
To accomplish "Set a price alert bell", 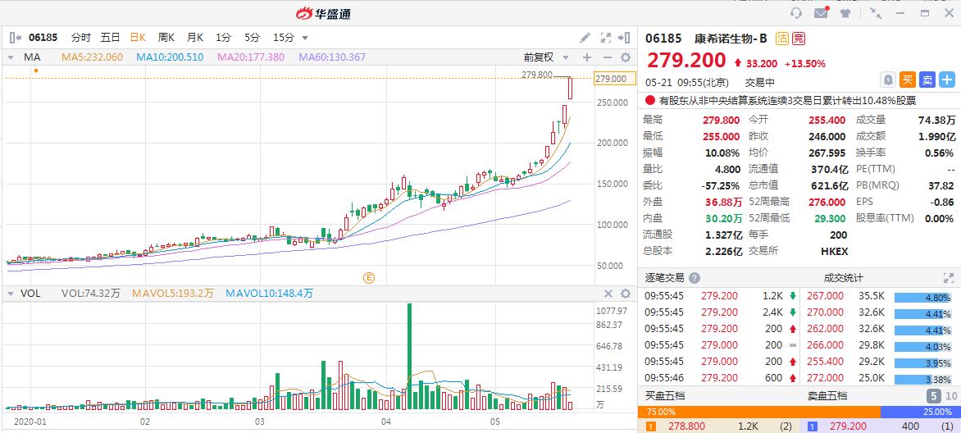I will click(887, 80).
